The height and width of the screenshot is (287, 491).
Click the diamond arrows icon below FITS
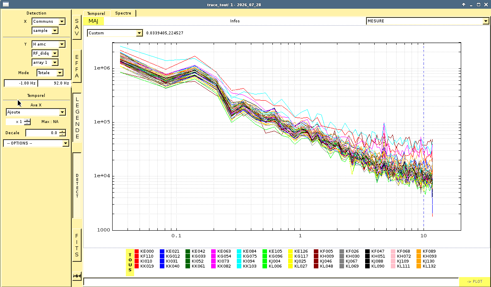click(x=77, y=276)
